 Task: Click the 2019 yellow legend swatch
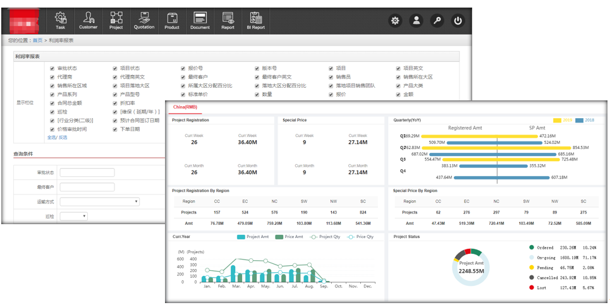click(558, 121)
